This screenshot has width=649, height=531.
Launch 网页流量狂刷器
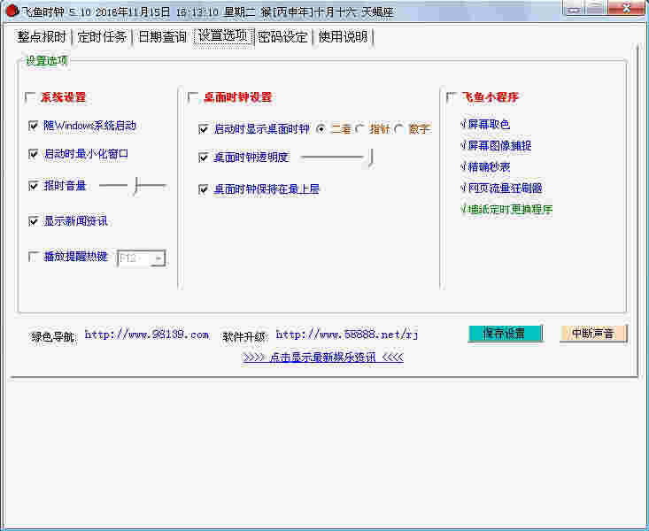[501, 188]
